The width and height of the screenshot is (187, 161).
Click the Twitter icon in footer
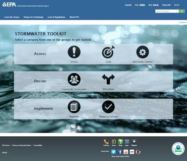114,152
